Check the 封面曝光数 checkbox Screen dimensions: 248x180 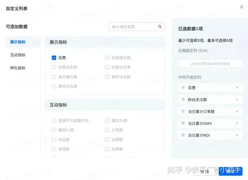click(x=107, y=58)
